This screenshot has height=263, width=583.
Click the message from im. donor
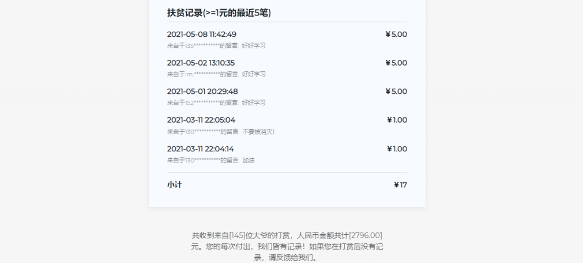click(216, 74)
